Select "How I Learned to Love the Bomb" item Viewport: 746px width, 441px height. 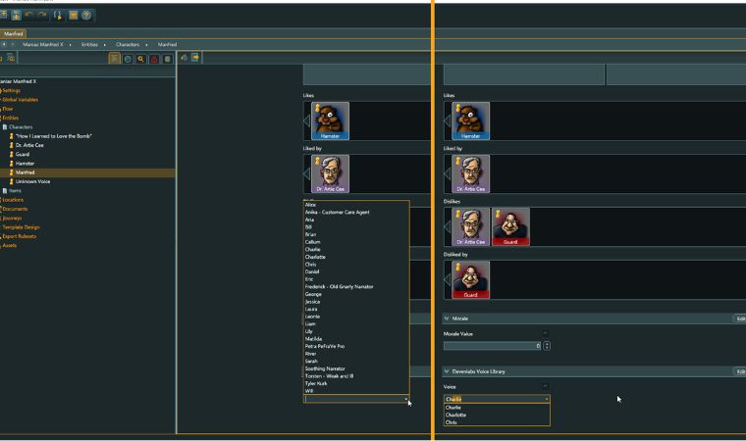[53, 136]
